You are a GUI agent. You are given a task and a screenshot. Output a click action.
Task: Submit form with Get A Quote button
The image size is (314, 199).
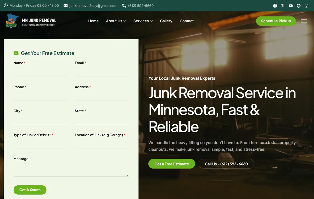[30, 190]
